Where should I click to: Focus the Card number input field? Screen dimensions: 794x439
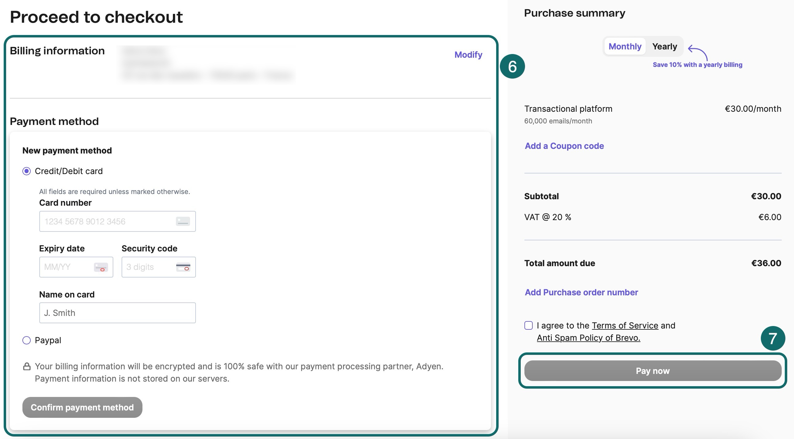pyautogui.click(x=117, y=221)
